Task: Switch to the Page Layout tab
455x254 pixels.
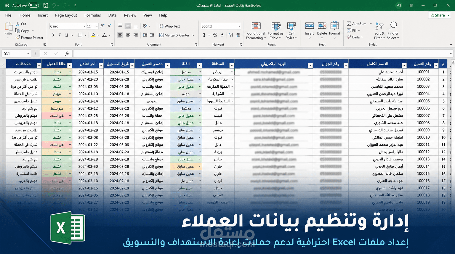Action: point(66,15)
